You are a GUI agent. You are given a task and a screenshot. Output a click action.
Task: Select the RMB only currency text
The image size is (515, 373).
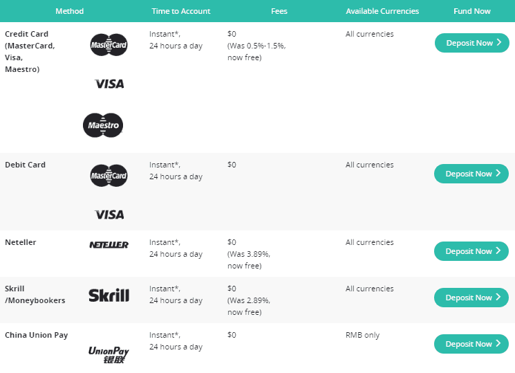pos(363,335)
